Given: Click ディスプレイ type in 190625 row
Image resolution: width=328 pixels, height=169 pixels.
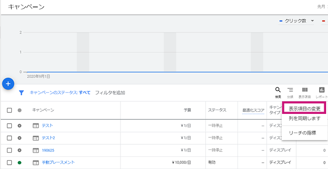Looking at the screenshot, I should (x=280, y=150).
